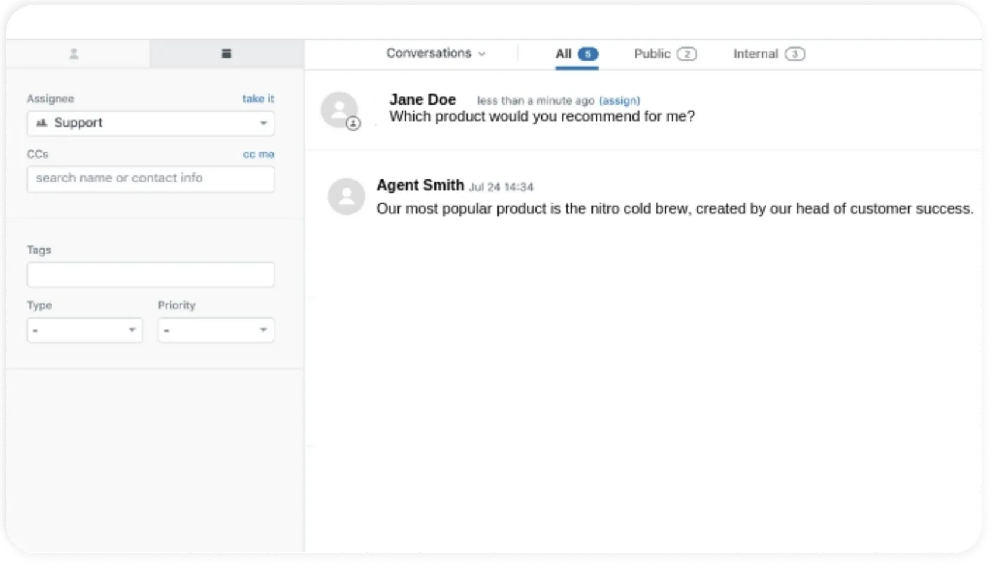Open the contact profile tab icon
Image resolution: width=990 pixels, height=564 pixels.
click(74, 53)
